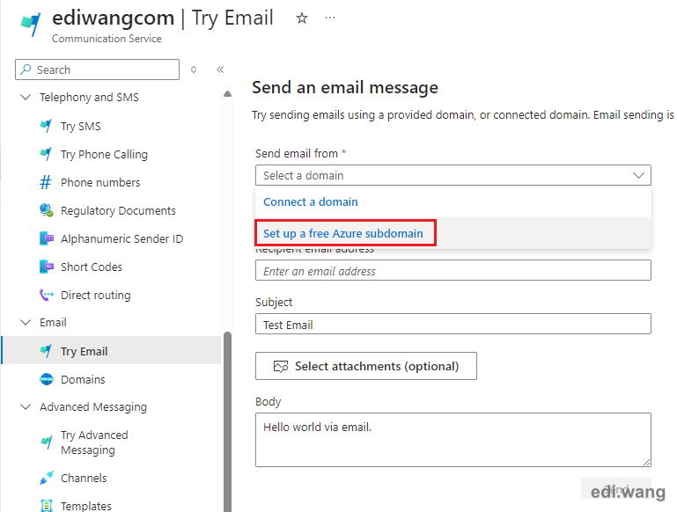Click the recipient email address field
Viewport: 677px width, 512px height.
(x=453, y=270)
